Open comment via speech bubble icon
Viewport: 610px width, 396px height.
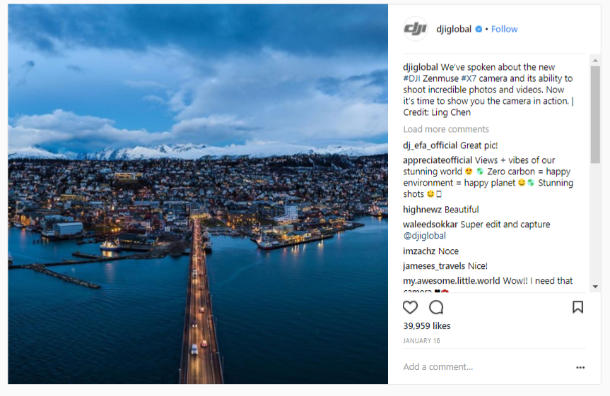point(436,307)
